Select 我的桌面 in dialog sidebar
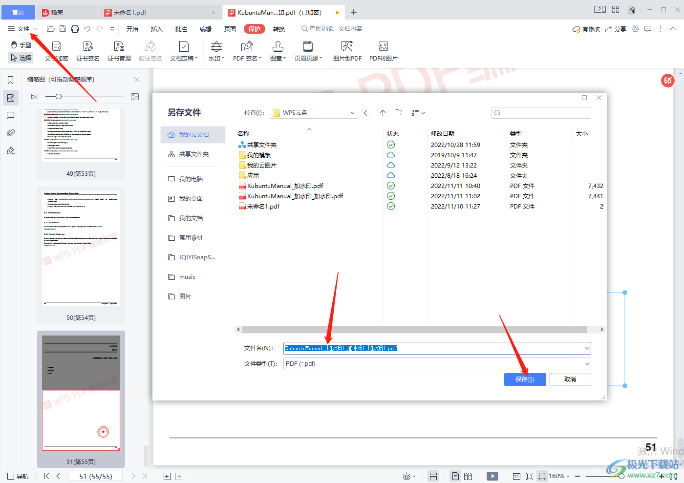Image resolution: width=684 pixels, height=483 pixels. [193, 199]
